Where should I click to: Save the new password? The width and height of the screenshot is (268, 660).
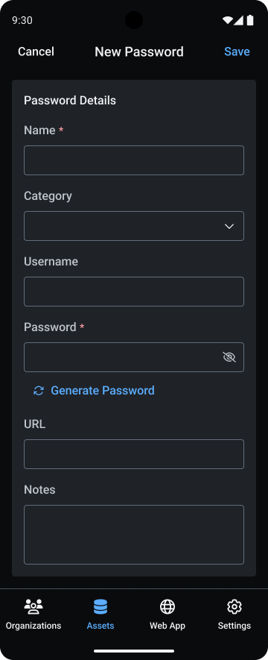coord(237,51)
